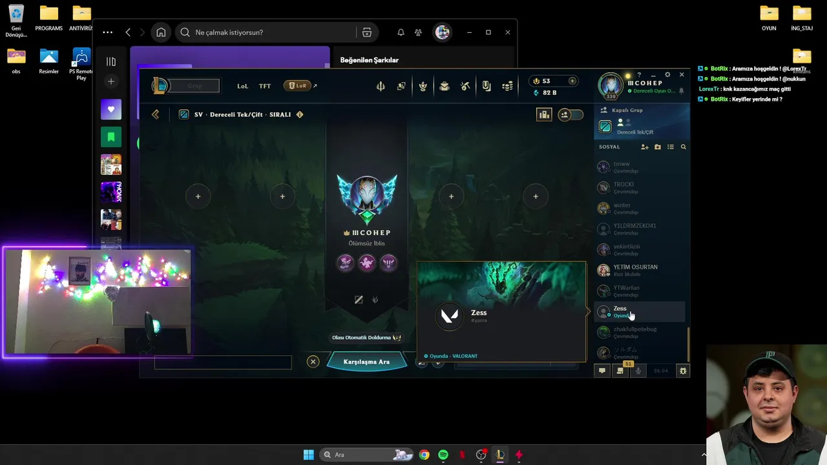Screen dimensions: 827x465
Task: Click the new folder icon in Sosyal header
Action: coord(658,147)
